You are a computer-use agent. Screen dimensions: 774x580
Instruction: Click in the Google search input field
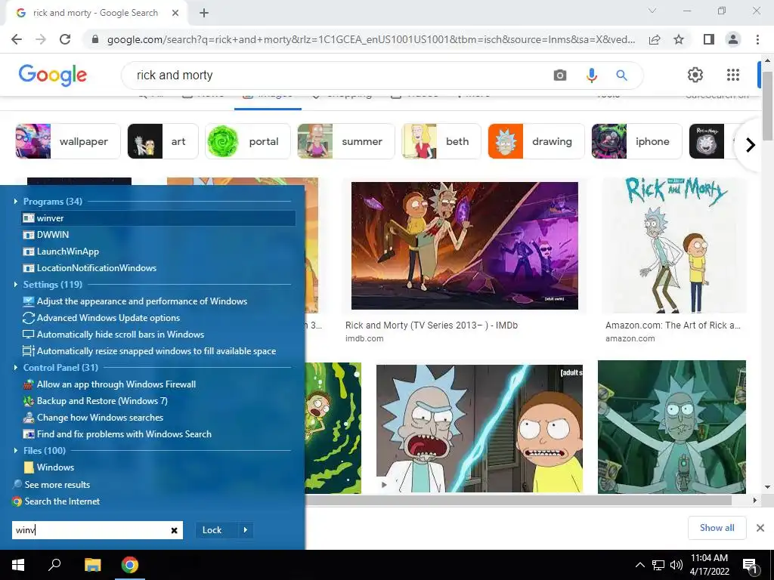pyautogui.click(x=341, y=75)
